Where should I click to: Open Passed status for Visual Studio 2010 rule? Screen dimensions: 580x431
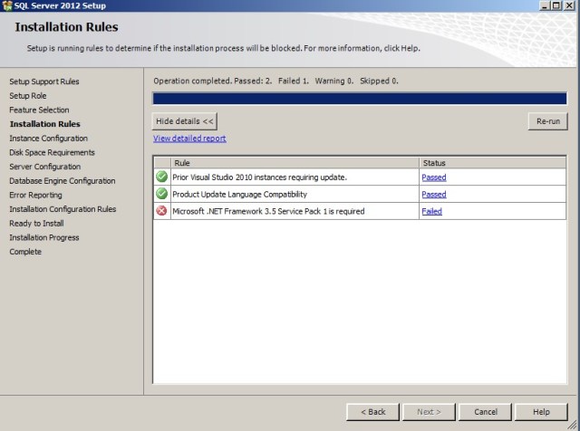(434, 177)
